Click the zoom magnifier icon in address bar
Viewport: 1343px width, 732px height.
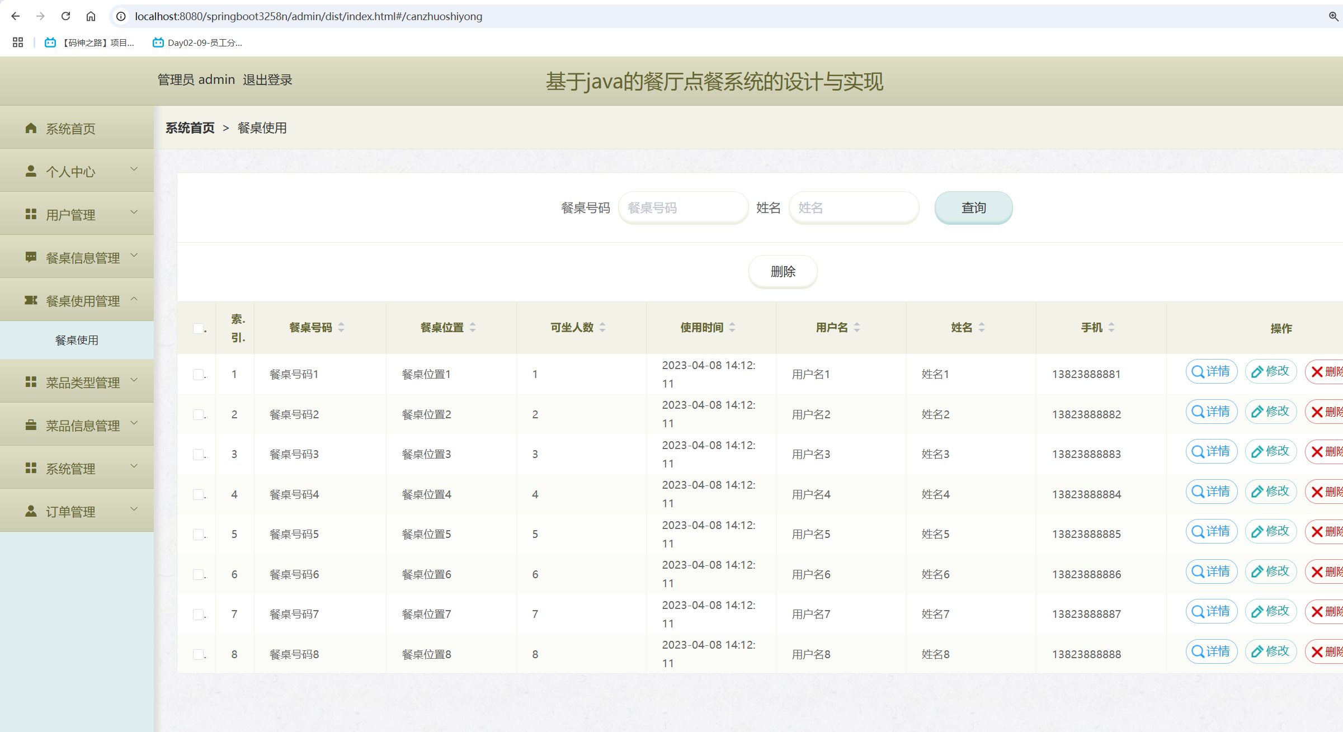[1333, 16]
